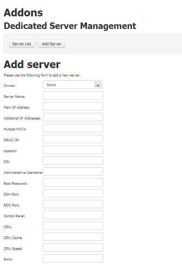Click the 'Root Password:' label

15,184
